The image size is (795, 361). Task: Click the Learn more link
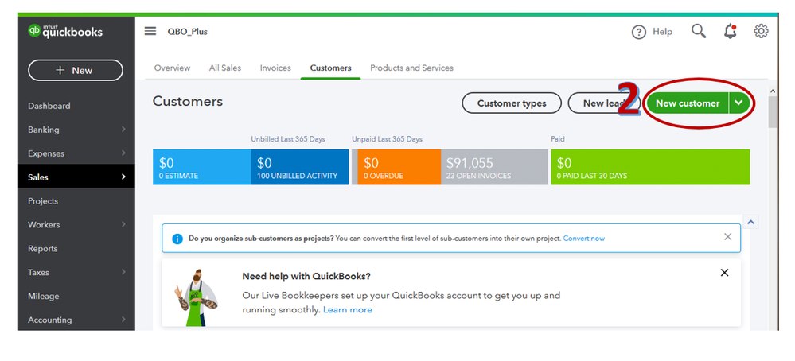click(x=348, y=310)
